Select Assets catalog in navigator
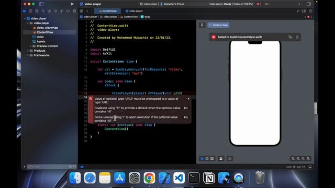The width and height of the screenshot is (335, 188). [39, 41]
